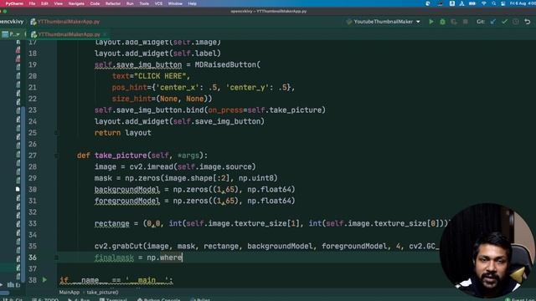536x301 pixels.
Task: Open the PyCharm application menu
Action: pos(14,3)
